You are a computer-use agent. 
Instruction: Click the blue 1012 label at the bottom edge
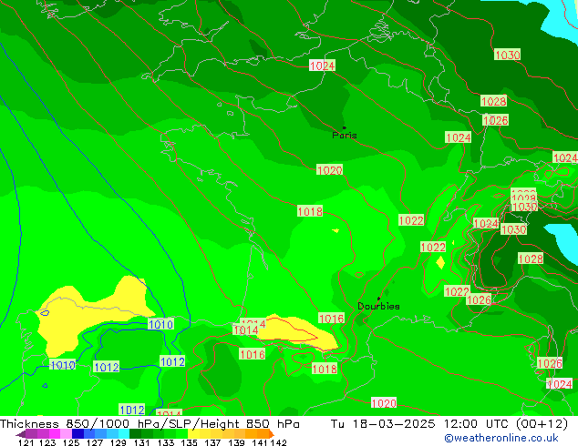tap(132, 410)
